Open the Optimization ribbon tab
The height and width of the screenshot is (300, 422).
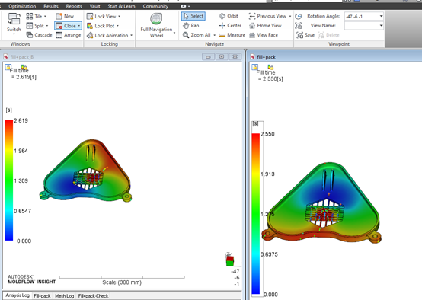pos(22,6)
